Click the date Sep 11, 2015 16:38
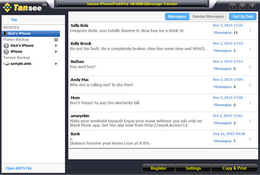 (229, 134)
